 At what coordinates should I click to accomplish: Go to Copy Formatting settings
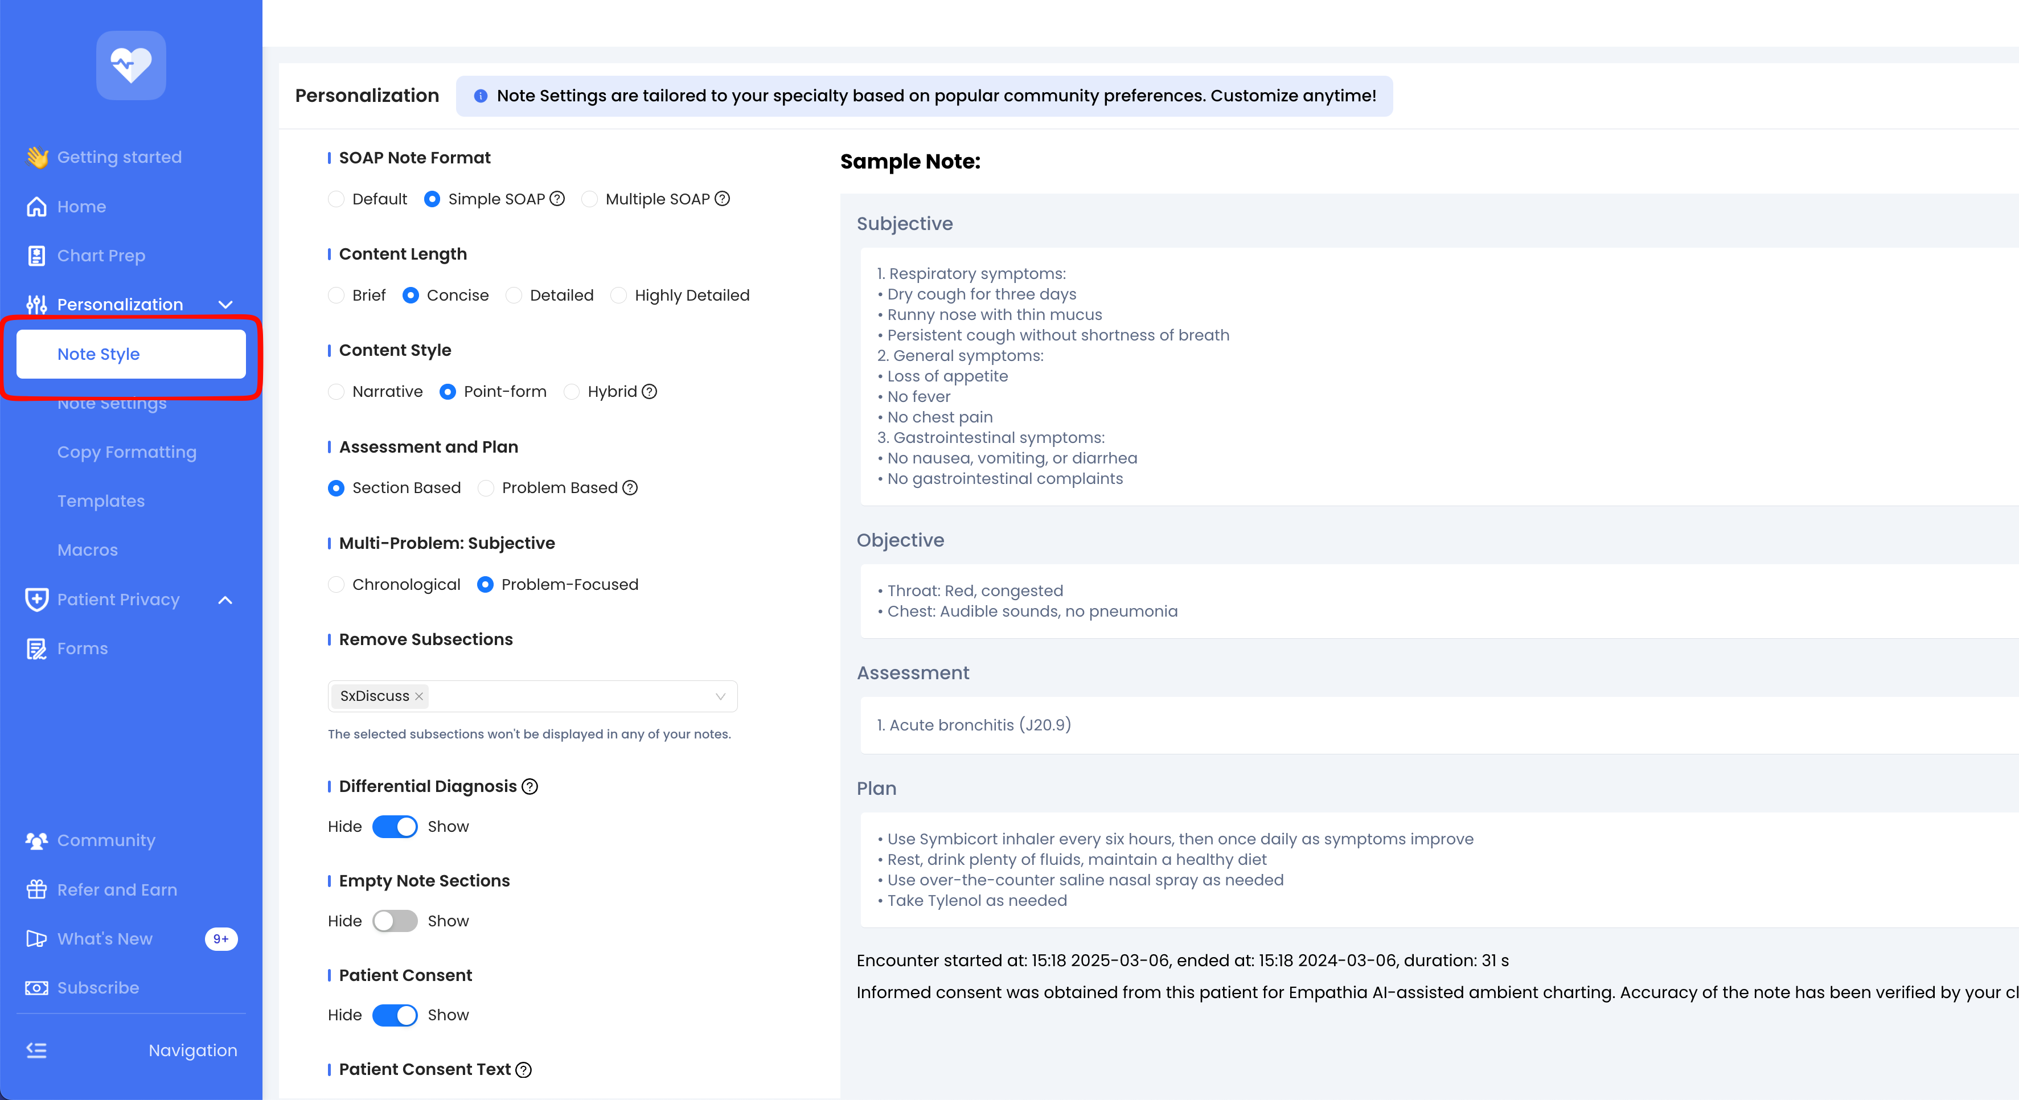pos(127,452)
